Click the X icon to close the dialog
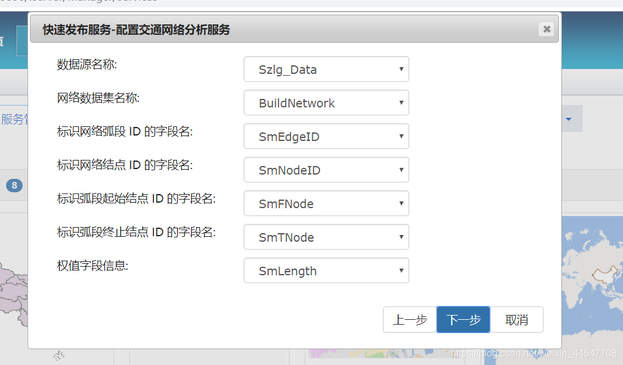 tap(547, 29)
